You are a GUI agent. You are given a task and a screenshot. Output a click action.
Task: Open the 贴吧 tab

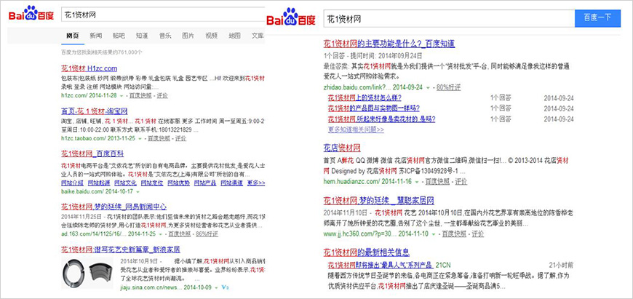(119, 35)
